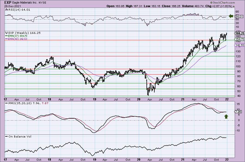Click the EXP (Weekly) 166.25 legend
The height and width of the screenshot is (162, 245).
click(x=24, y=33)
